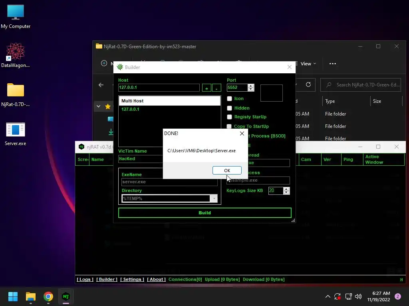
Task: Click the njRAT taskbar icon
Action: click(66, 296)
